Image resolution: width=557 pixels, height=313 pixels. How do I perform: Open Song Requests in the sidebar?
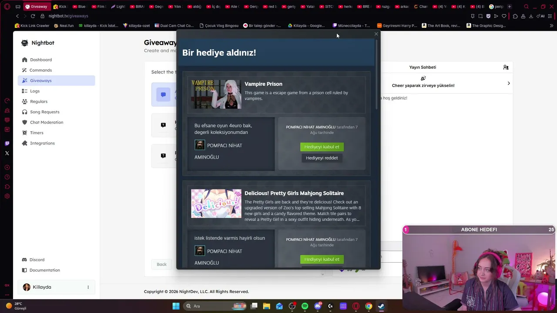57,112
